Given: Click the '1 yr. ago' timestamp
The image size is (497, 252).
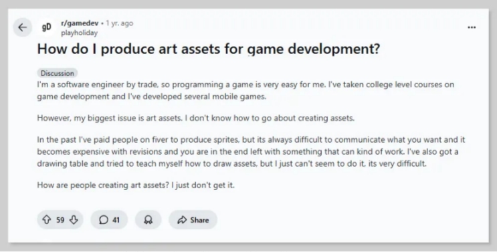Looking at the screenshot, I should click(x=120, y=23).
